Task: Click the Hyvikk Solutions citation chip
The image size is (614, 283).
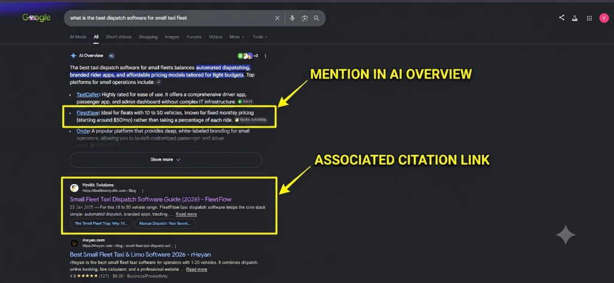Action: click(251, 120)
